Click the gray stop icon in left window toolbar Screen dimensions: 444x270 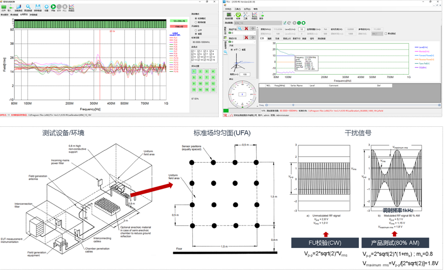point(65,7)
